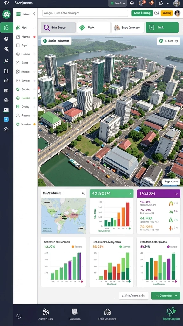Collapse the side menu with the chevron arrow
Image resolution: width=183 pixels, height=326 pixels.
click(x=34, y=14)
